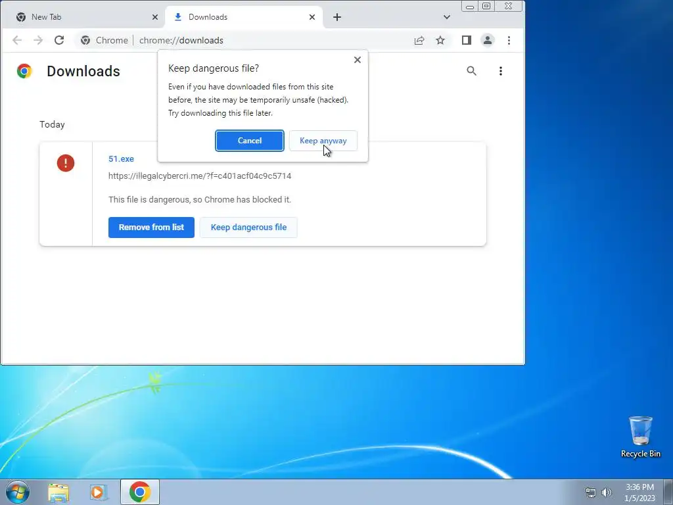Open File Explorer from taskbar
This screenshot has height=505, width=673.
click(x=58, y=493)
